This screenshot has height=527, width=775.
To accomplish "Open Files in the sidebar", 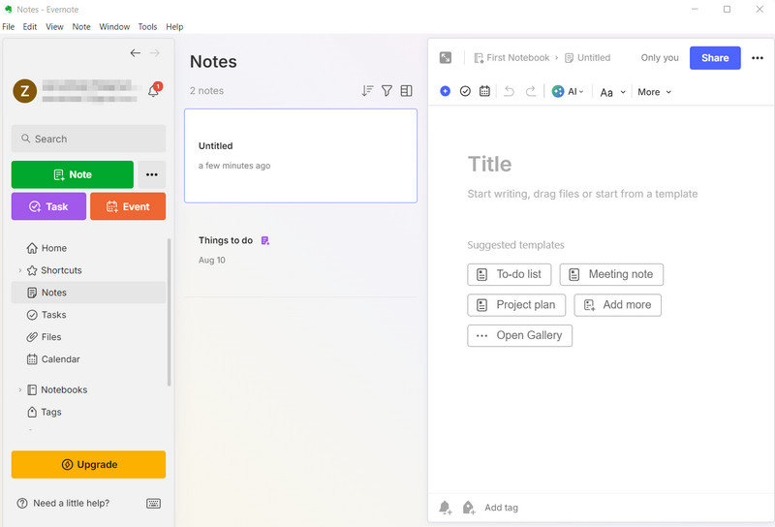I will coord(88,337).
